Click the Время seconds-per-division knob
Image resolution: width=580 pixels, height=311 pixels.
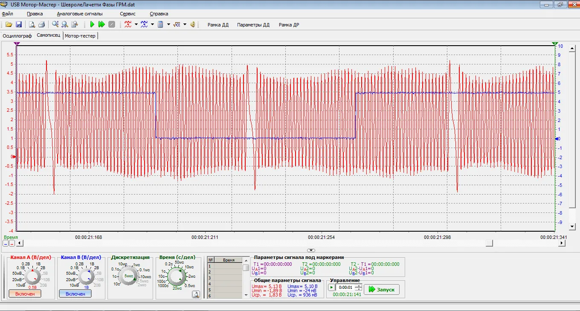176,277
